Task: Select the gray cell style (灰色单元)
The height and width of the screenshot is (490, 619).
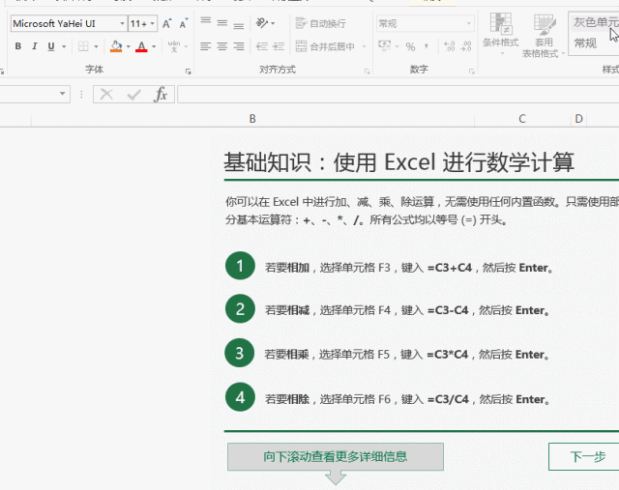Action: (596, 22)
